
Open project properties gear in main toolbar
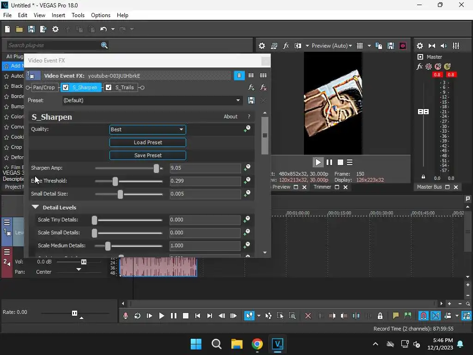(55, 29)
